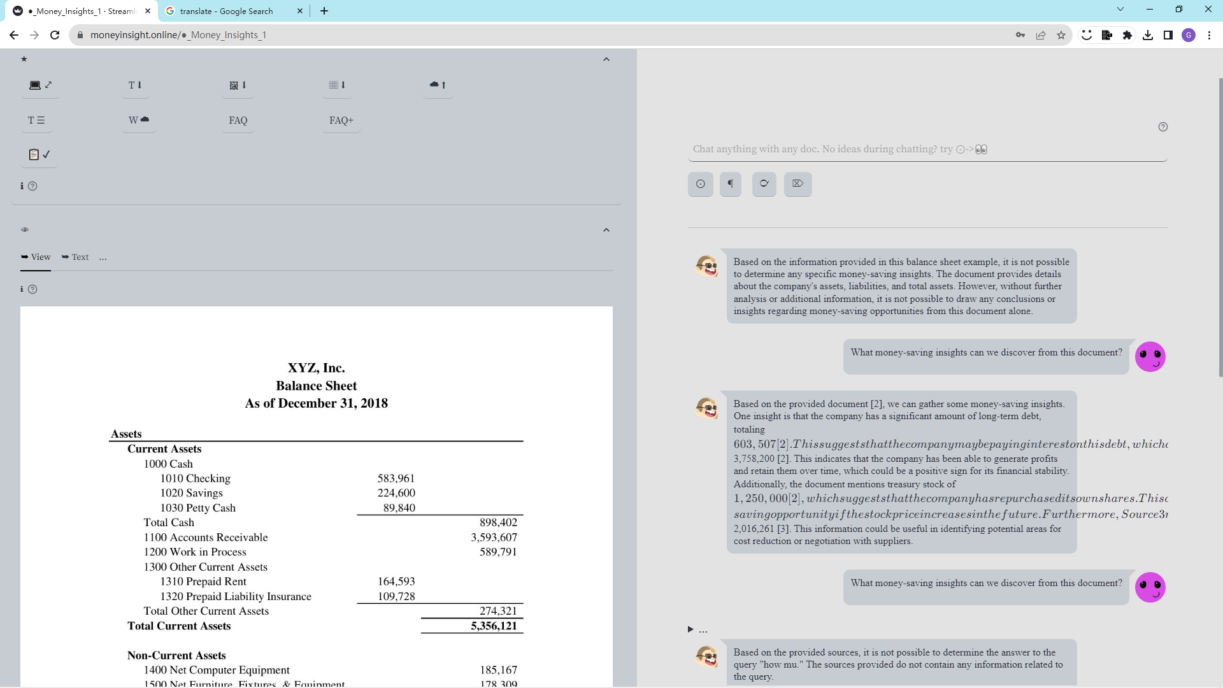
Task: Click the image download button
Action: pos(238,85)
